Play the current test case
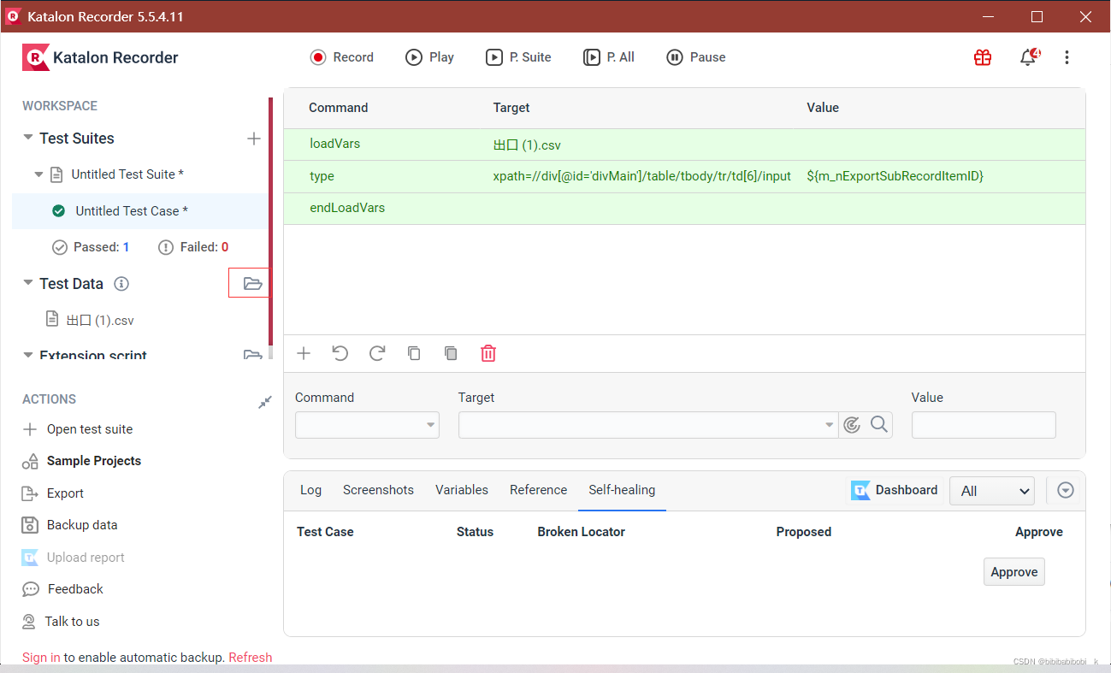 tap(429, 57)
